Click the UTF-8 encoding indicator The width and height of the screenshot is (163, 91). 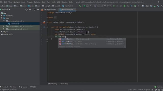(x=141, y=90)
